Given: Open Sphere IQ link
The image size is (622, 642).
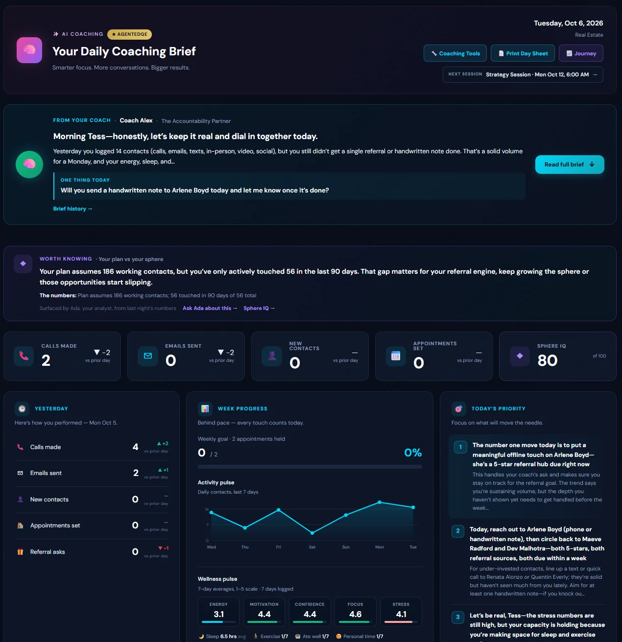Looking at the screenshot, I should coord(259,308).
